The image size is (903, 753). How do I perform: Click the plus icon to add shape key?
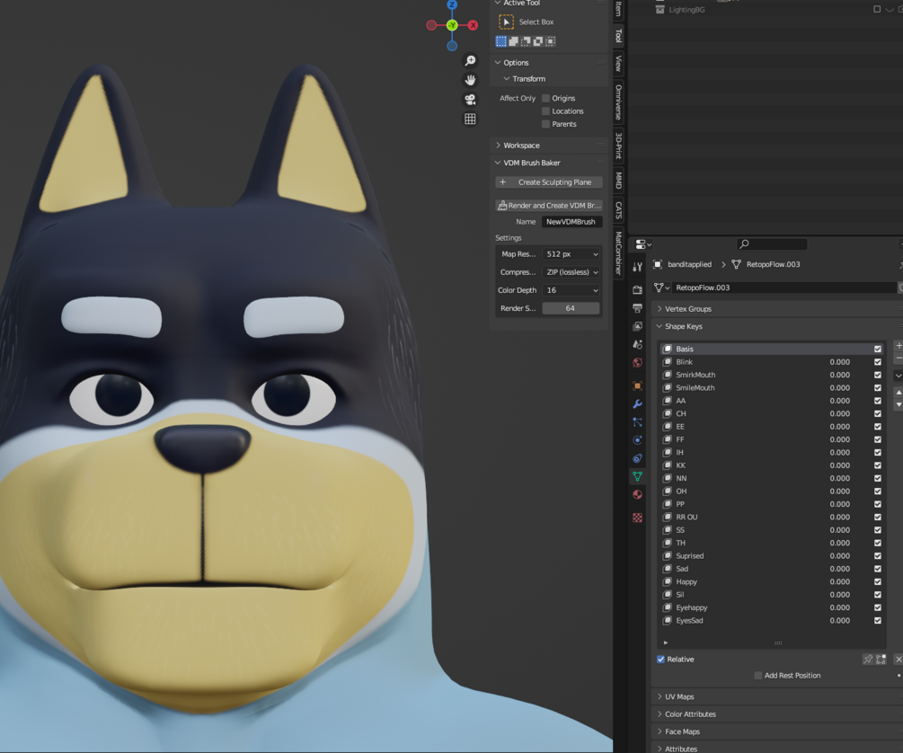pyautogui.click(x=899, y=345)
